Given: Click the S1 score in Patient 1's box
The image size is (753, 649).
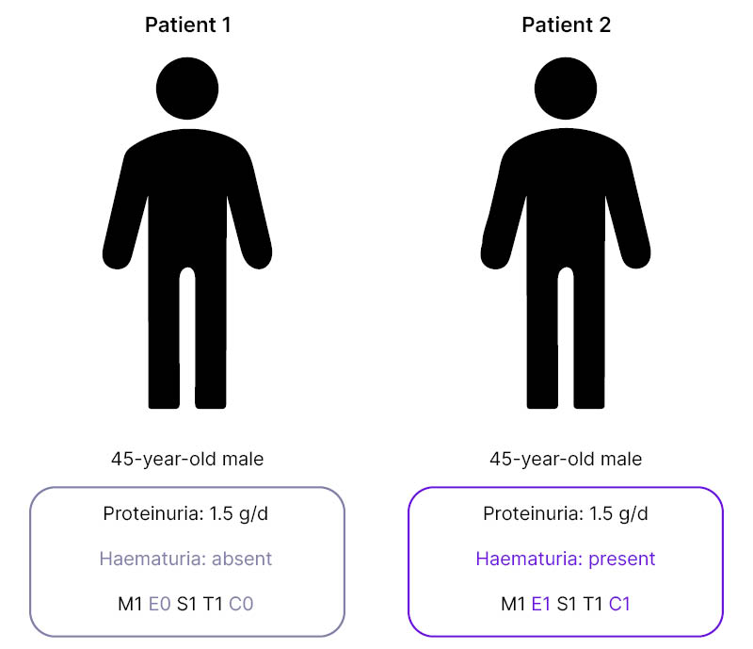Looking at the screenshot, I should point(188,605).
